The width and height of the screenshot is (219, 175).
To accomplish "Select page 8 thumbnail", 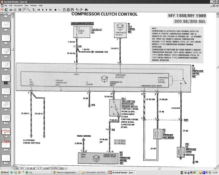I will [6, 91].
